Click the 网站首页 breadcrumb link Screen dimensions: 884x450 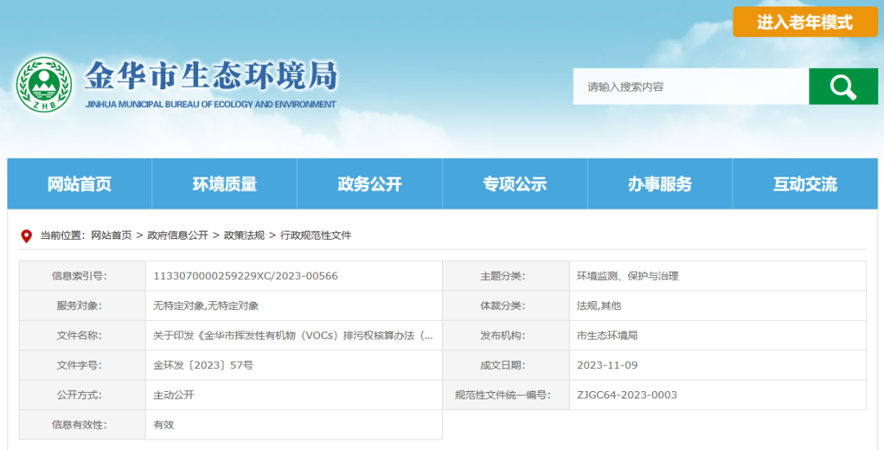coord(111,236)
